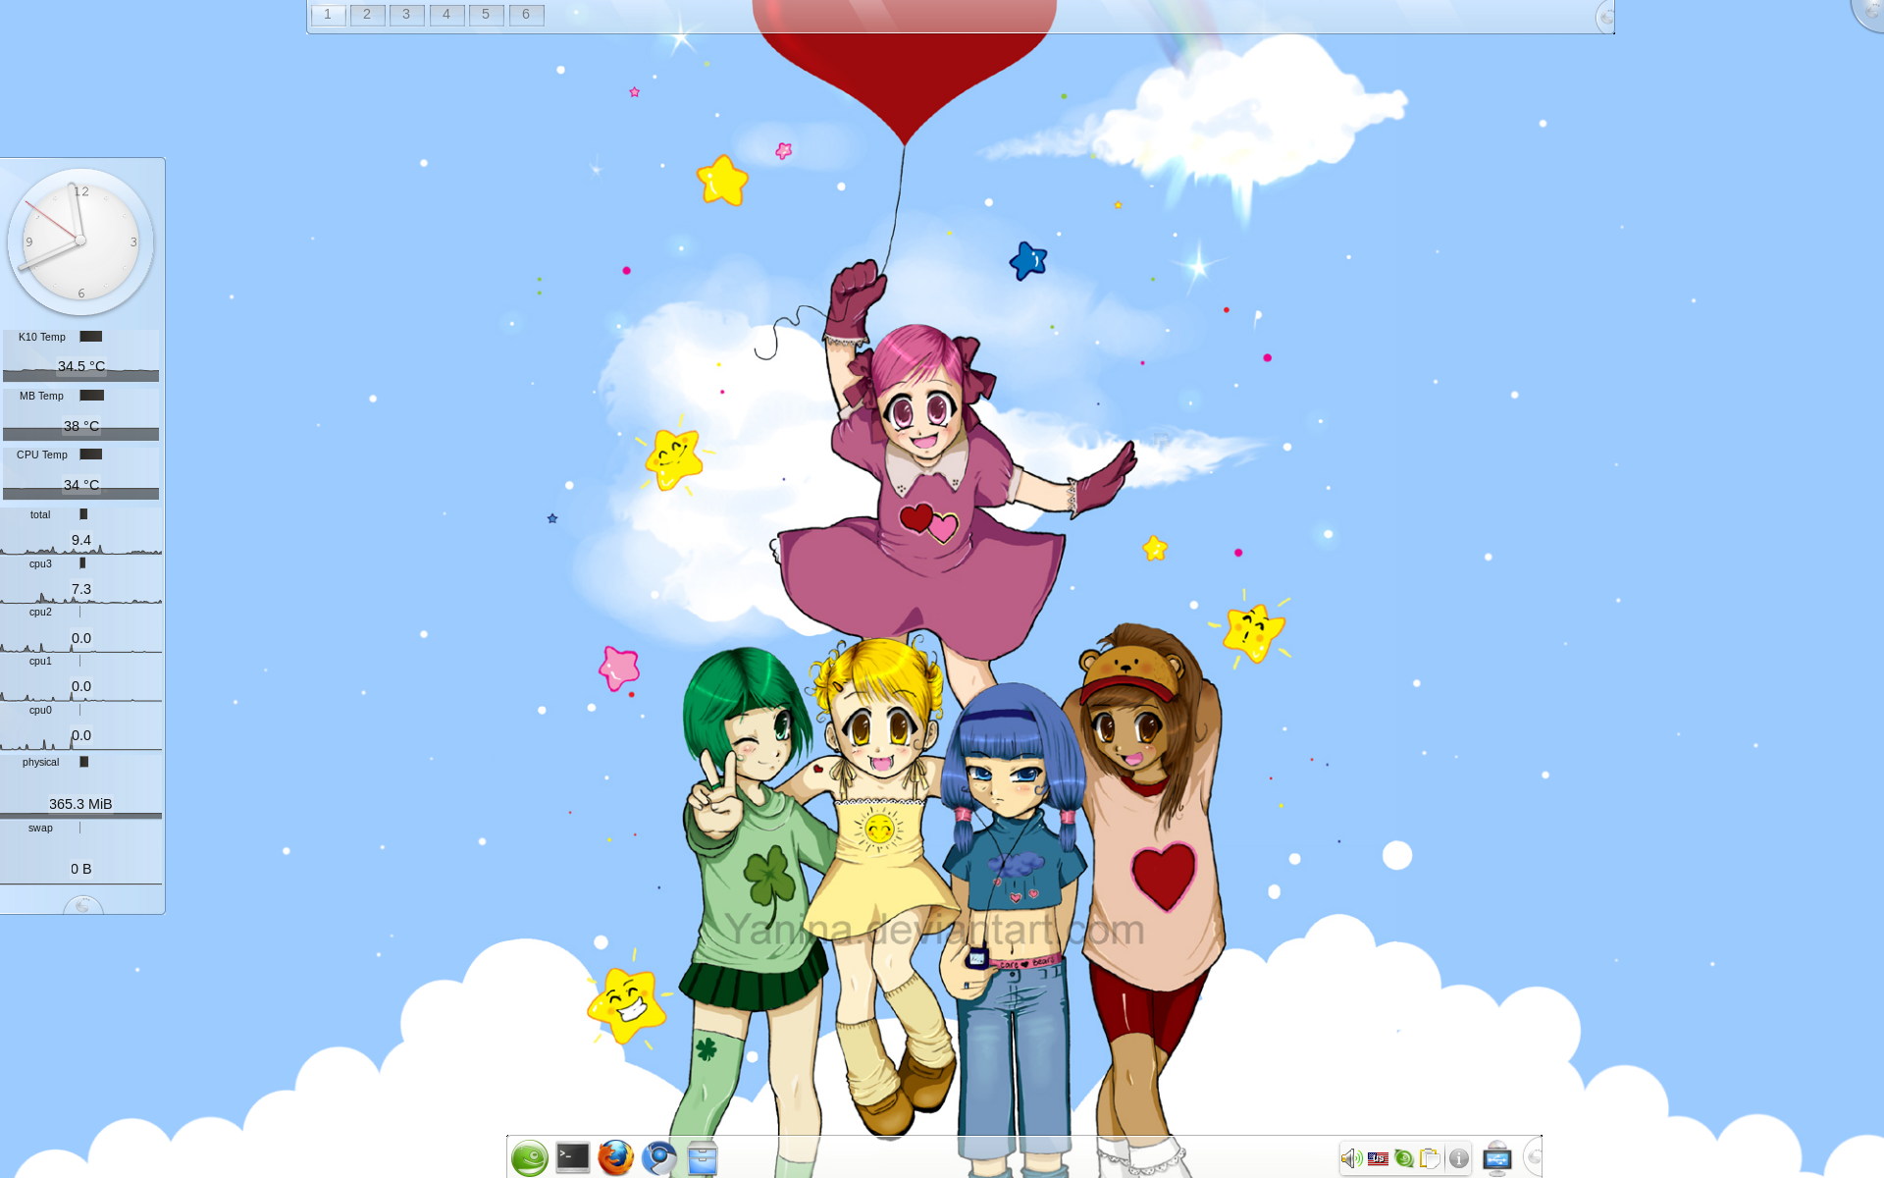Open the volume speaker tray icon

point(1351,1158)
